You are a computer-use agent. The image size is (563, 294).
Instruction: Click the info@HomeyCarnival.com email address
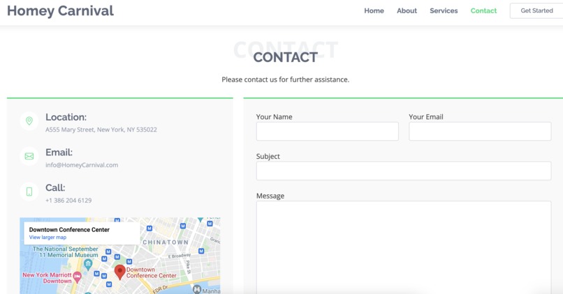tap(82, 165)
